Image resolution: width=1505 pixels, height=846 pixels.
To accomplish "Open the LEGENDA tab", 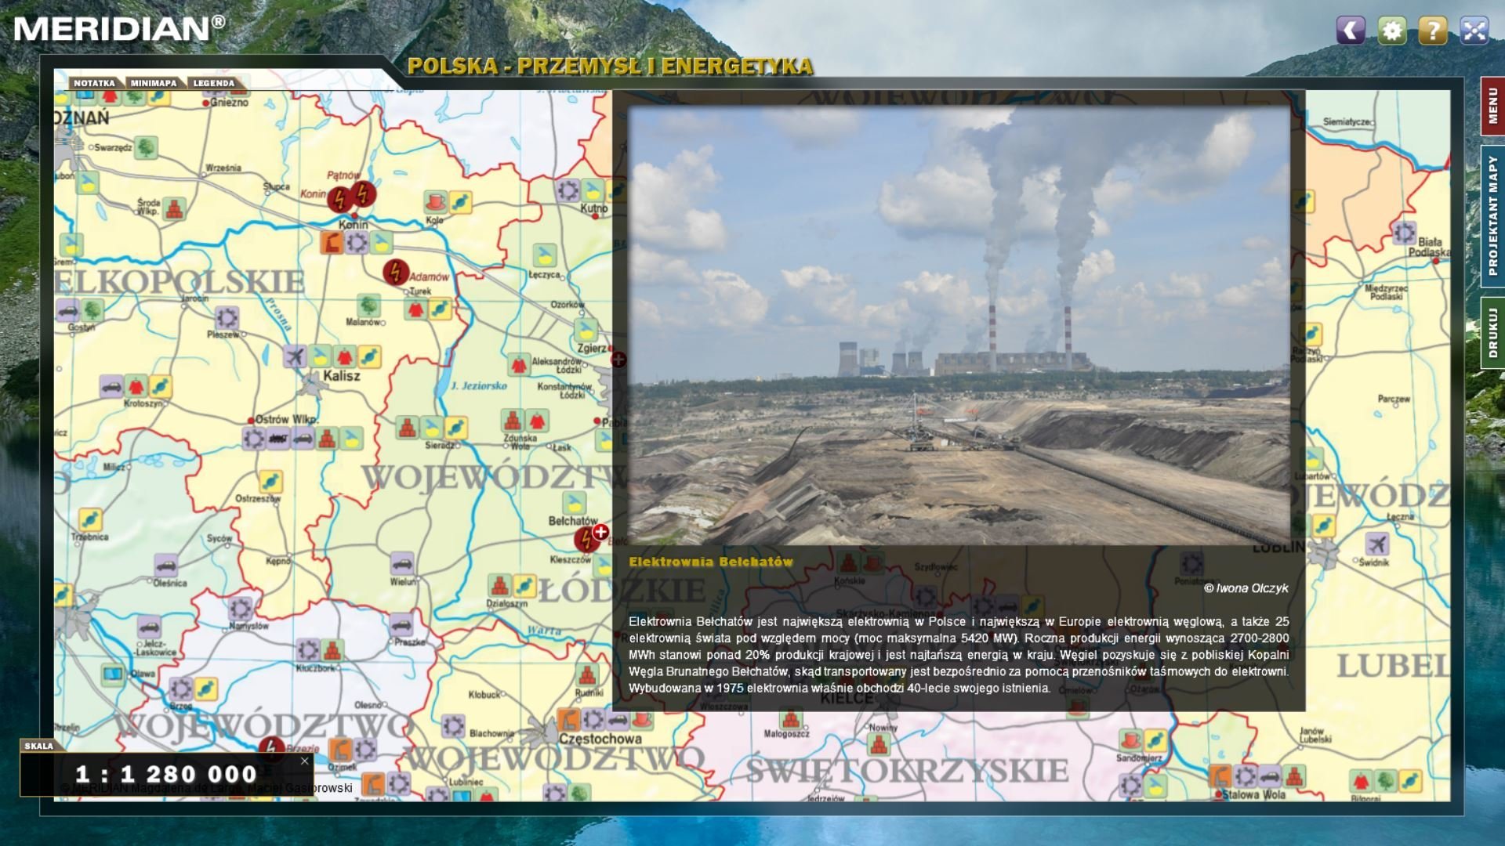I will [214, 83].
